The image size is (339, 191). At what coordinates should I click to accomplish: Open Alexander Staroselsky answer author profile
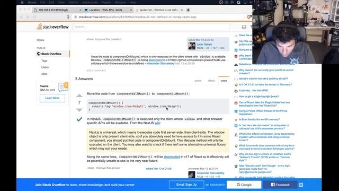[210, 173]
